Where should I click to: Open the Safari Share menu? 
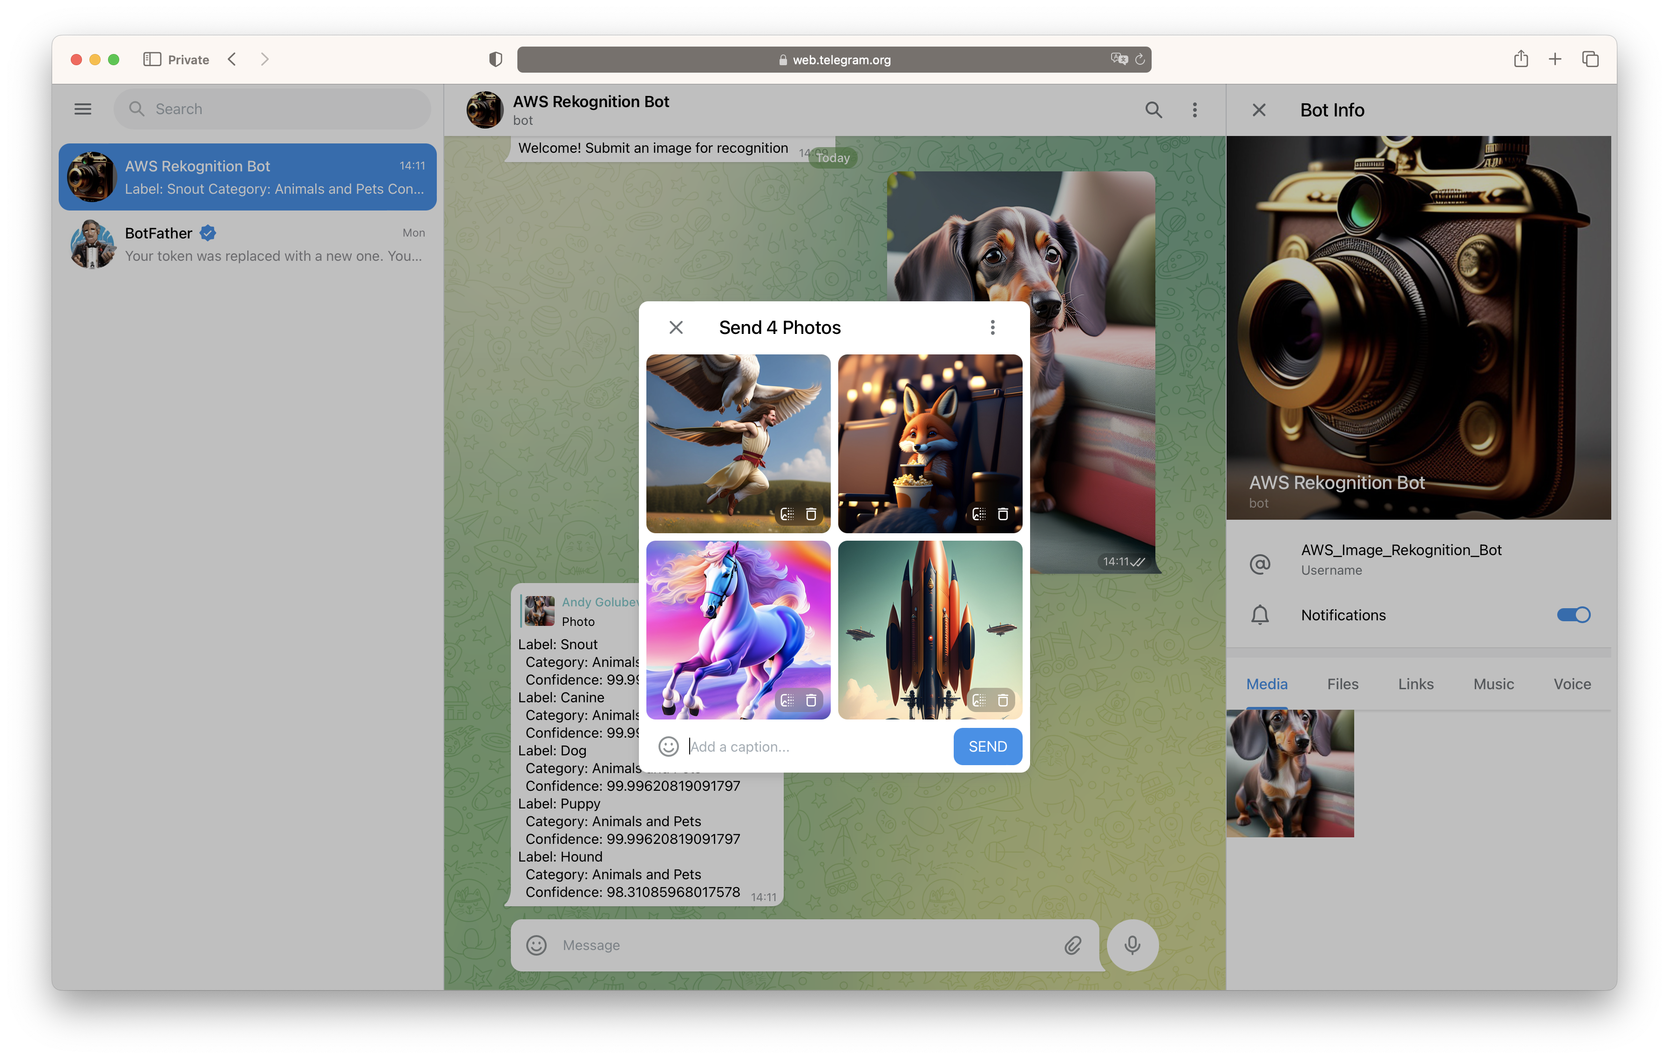click(x=1520, y=60)
